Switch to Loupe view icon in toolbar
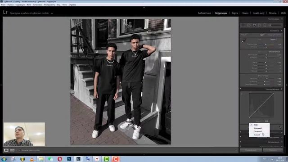 (6, 150)
